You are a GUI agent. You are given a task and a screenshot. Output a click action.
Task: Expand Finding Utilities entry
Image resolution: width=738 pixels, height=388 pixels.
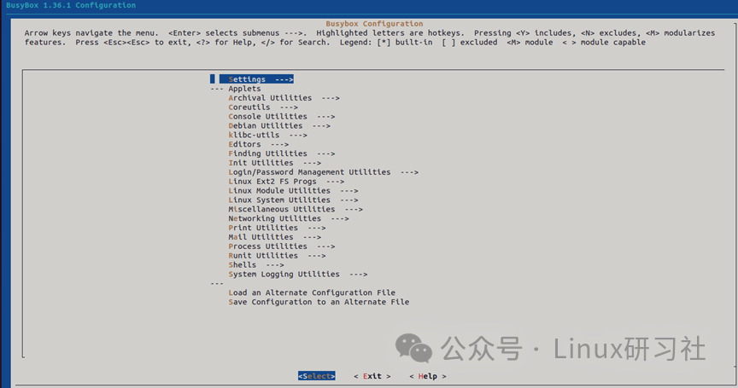pos(282,153)
